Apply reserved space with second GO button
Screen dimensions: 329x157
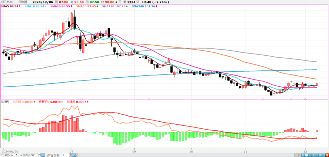click(74, 155)
